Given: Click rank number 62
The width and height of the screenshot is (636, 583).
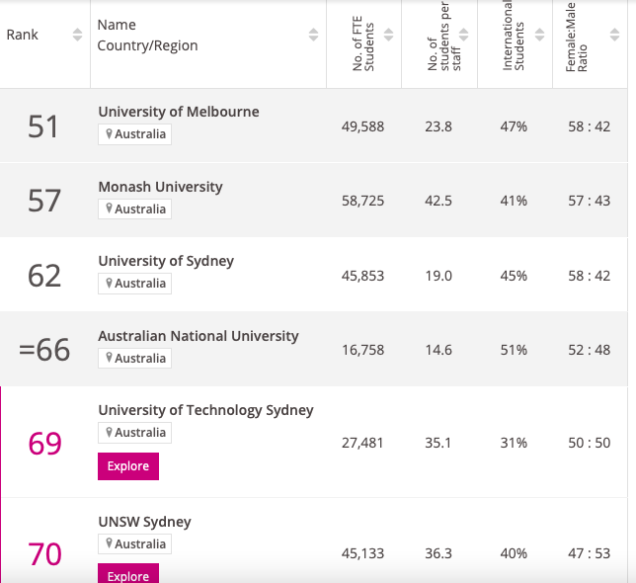Looking at the screenshot, I should (x=44, y=276).
